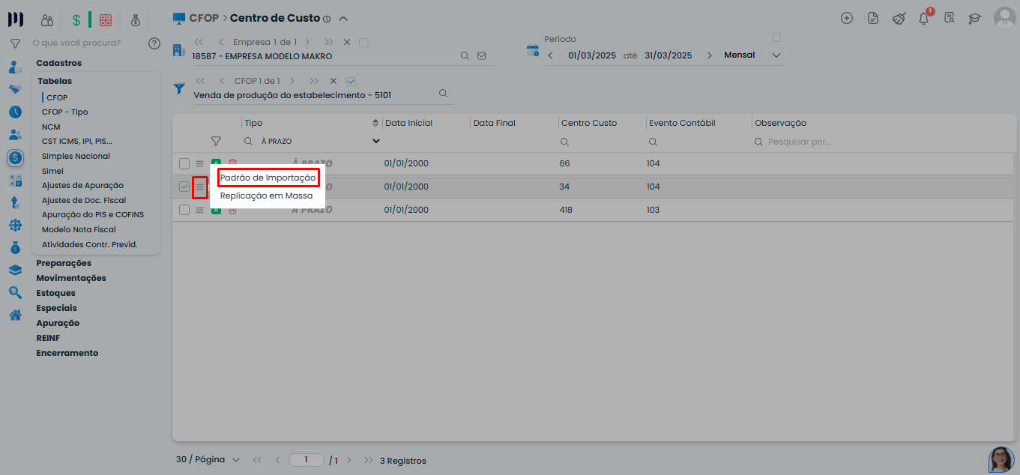Open Ajustes de Apuração entry
The height and width of the screenshot is (475, 1020).
(x=82, y=185)
